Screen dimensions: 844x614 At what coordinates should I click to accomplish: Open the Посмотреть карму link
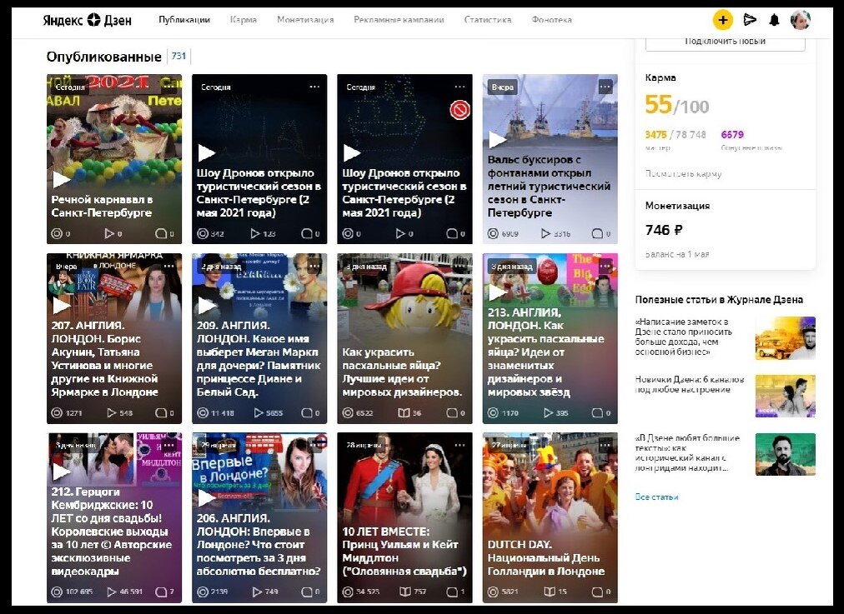coord(683,173)
